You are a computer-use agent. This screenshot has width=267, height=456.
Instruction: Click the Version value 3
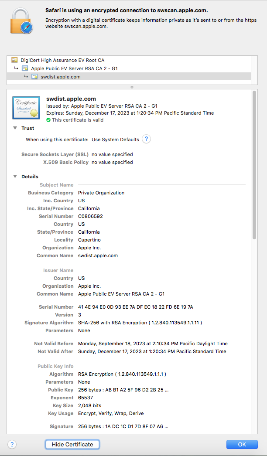pyautogui.click(x=80, y=315)
